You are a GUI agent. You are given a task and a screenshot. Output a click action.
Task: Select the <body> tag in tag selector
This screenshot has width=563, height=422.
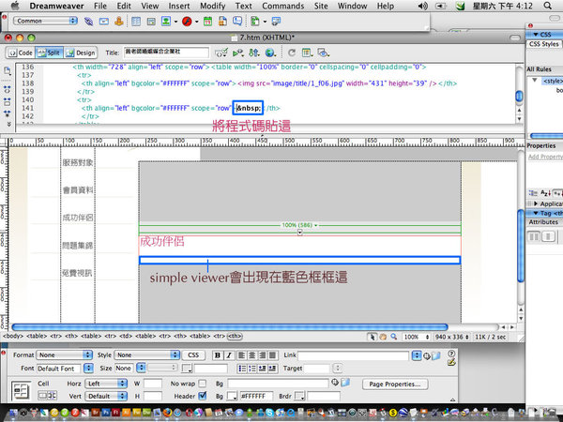(x=13, y=337)
